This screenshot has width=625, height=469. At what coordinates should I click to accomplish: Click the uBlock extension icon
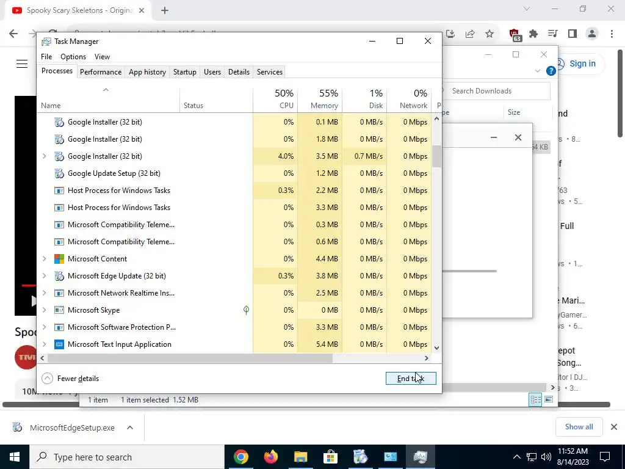point(515,35)
